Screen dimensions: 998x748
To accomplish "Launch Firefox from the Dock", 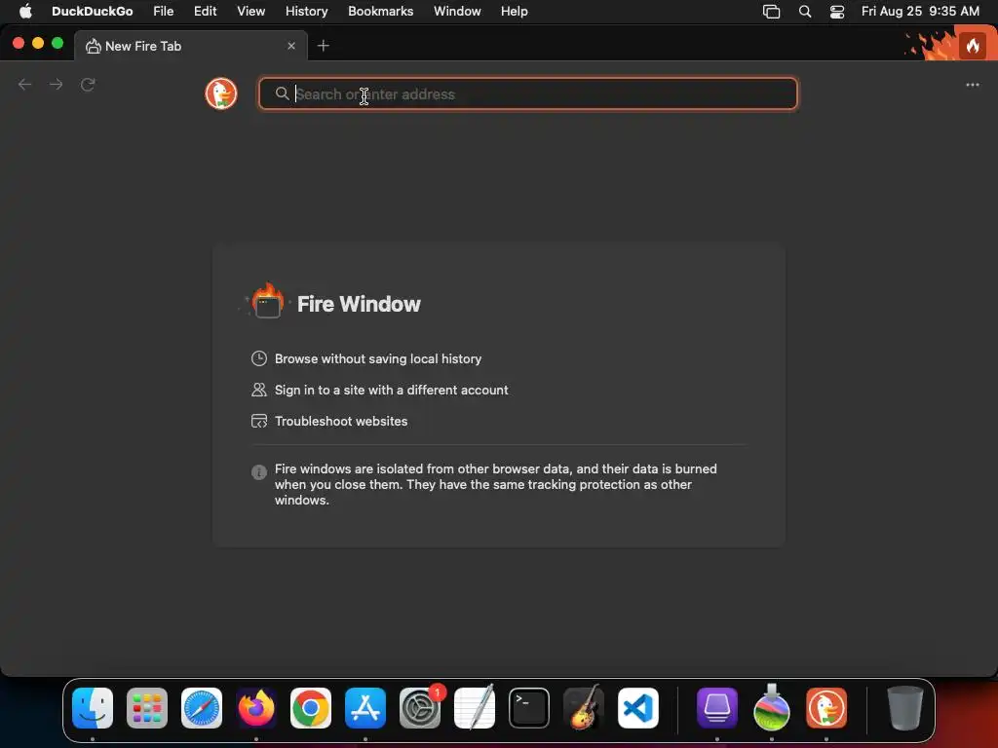I will tap(256, 708).
